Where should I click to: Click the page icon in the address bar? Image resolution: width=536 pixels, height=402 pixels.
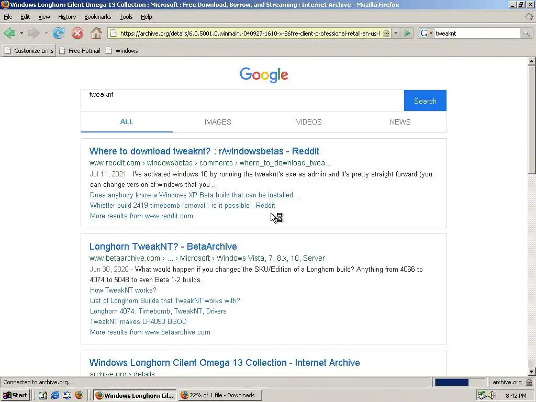pyautogui.click(x=114, y=33)
